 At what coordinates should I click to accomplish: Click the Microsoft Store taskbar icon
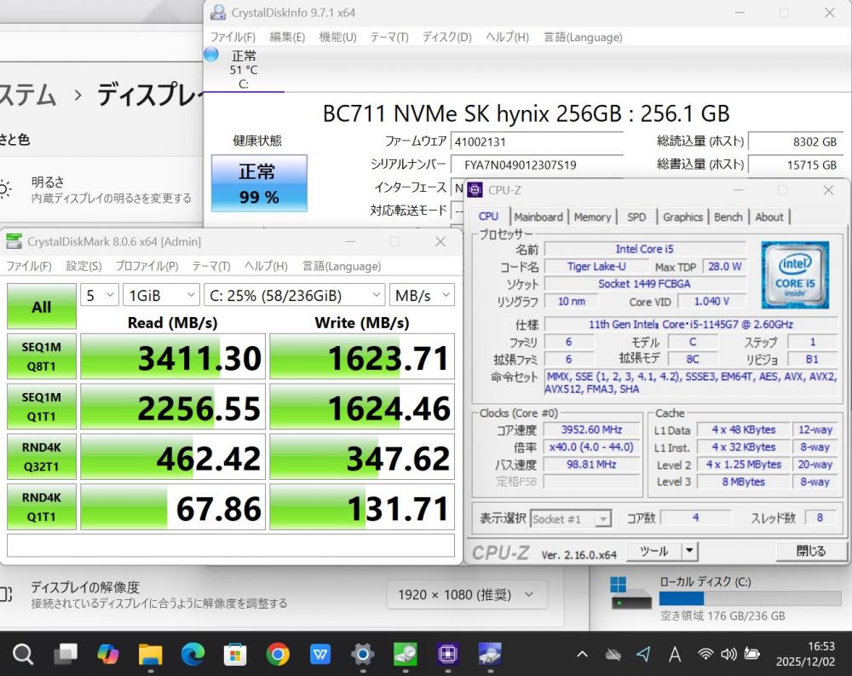coord(235,654)
